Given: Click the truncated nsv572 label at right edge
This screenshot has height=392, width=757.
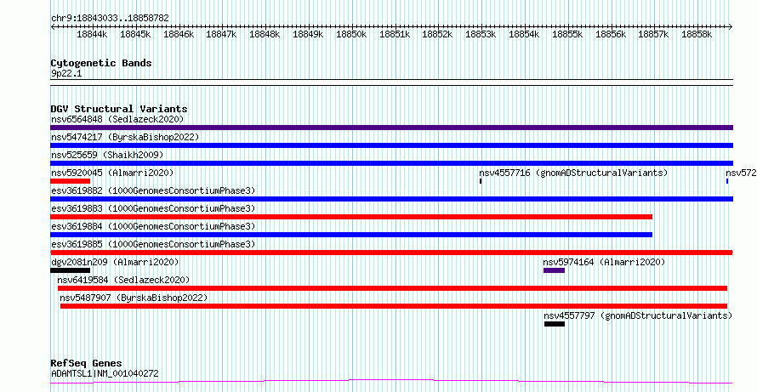Looking at the screenshot, I should tap(741, 173).
